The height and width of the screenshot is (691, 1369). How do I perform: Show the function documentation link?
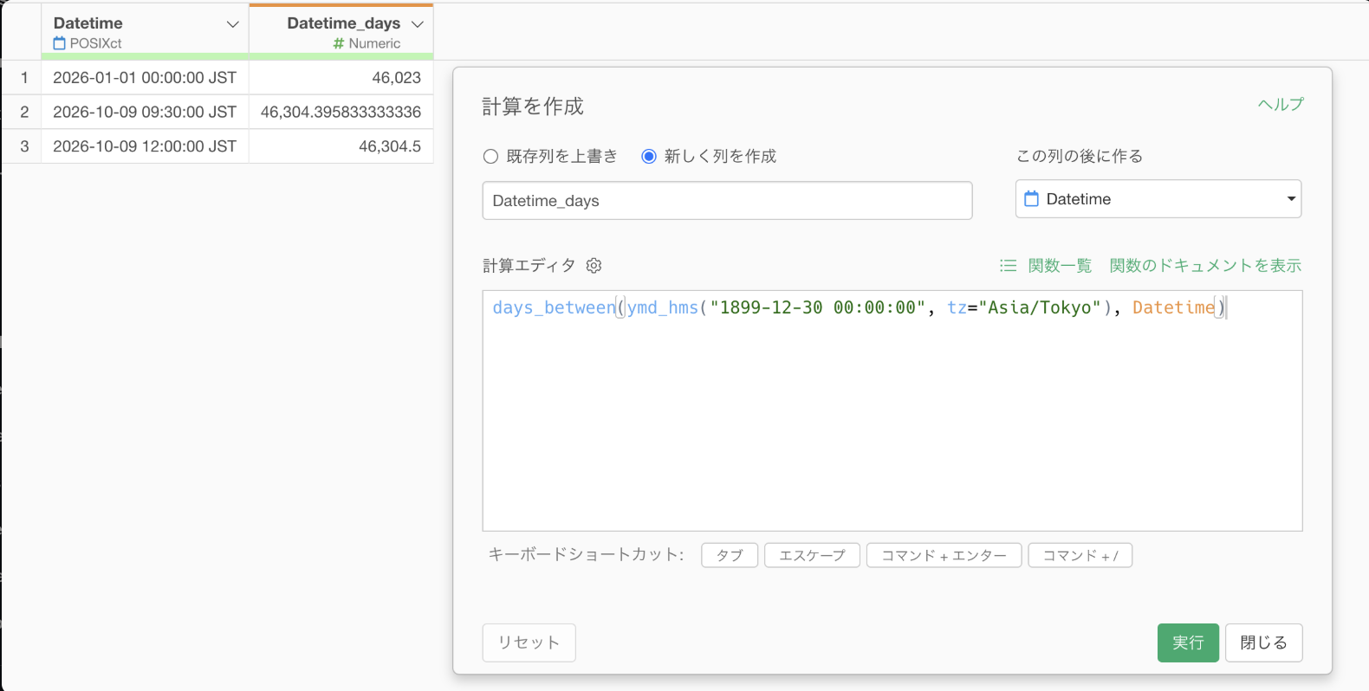pos(1205,266)
